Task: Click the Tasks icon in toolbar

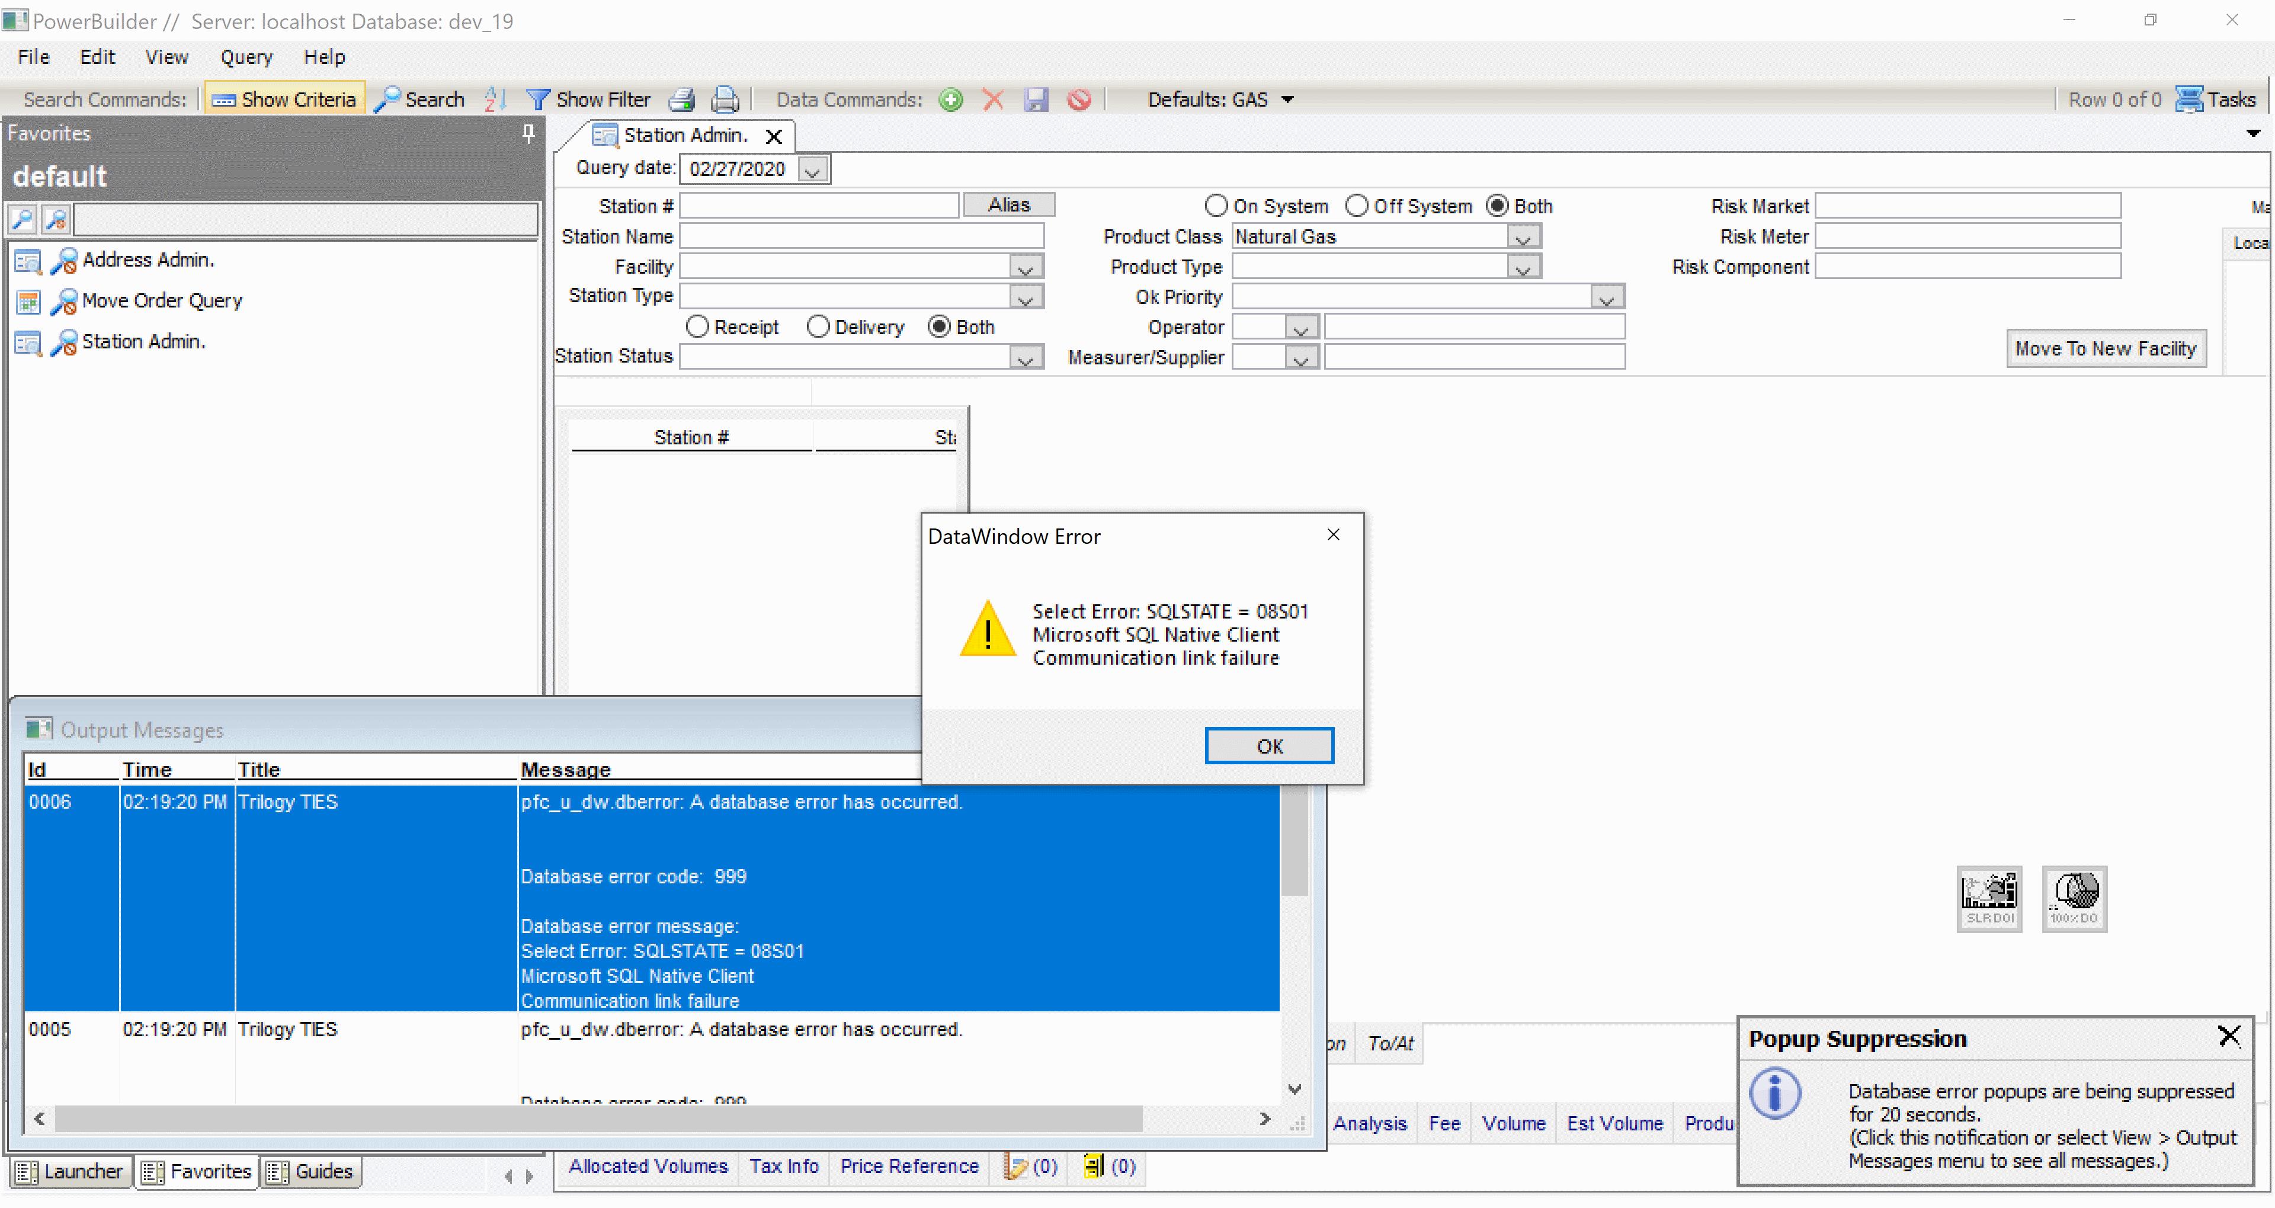Action: (2189, 100)
